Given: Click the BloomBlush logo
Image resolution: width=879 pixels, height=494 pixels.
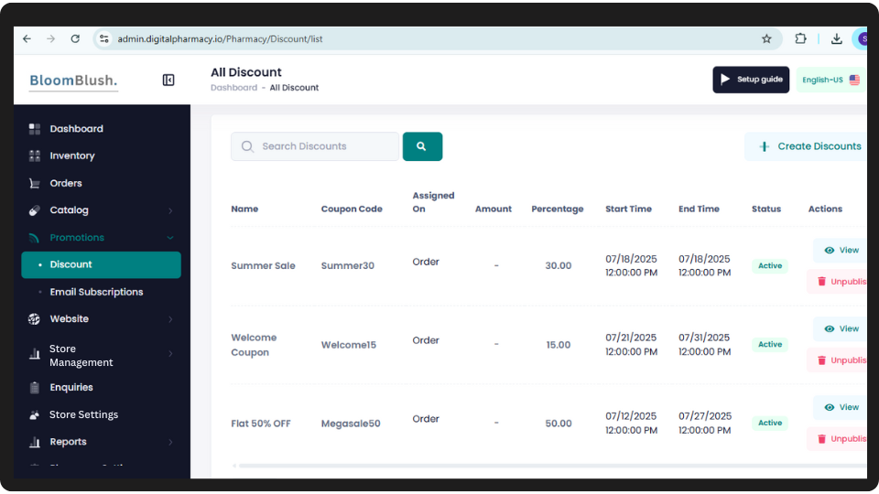Looking at the screenshot, I should click(x=73, y=81).
